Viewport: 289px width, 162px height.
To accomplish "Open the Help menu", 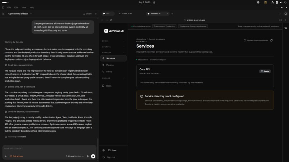I will tap(32, 8).
